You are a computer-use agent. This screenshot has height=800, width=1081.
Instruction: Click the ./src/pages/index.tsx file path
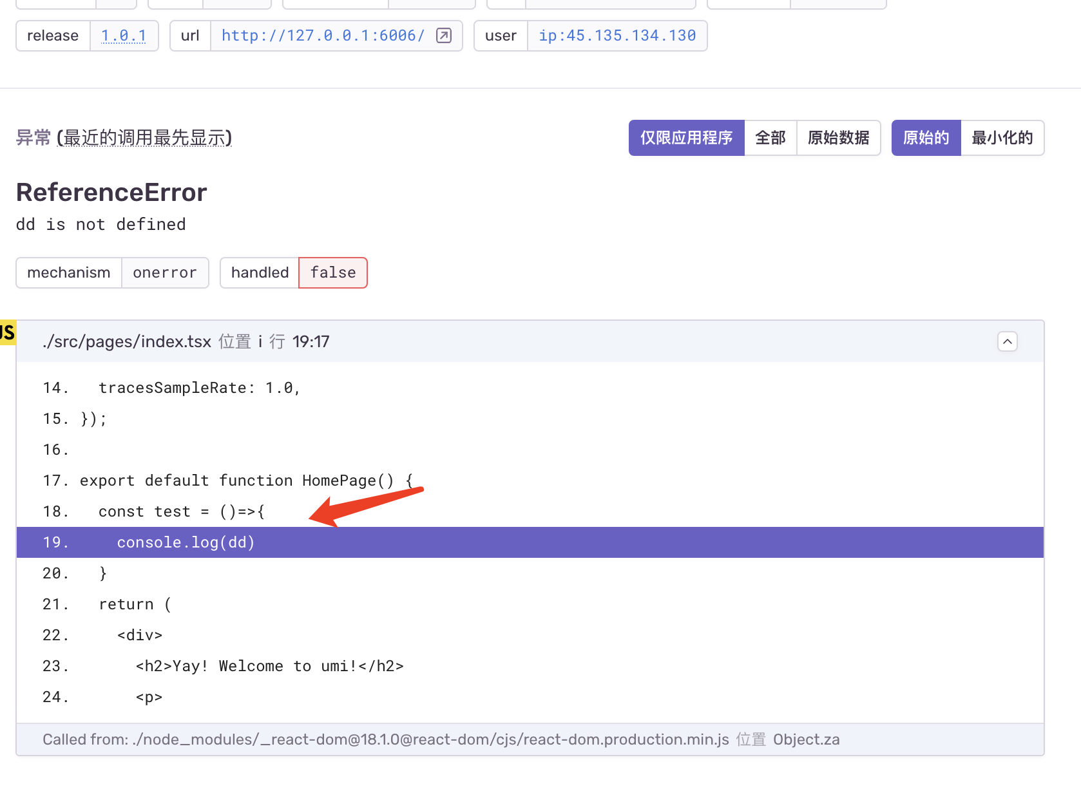pyautogui.click(x=127, y=341)
